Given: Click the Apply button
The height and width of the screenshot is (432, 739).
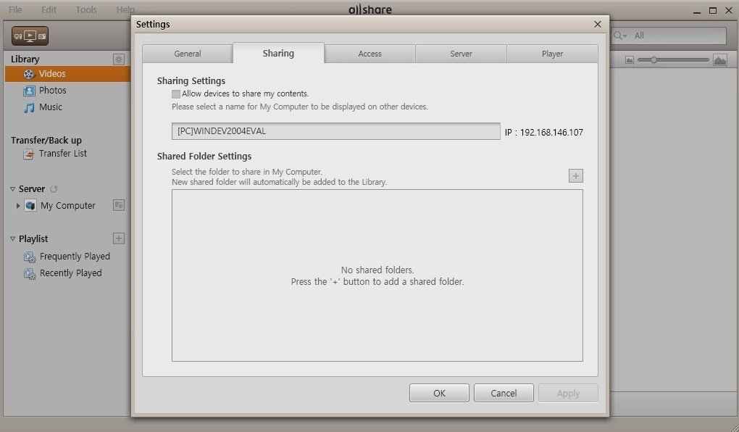Looking at the screenshot, I should [569, 393].
